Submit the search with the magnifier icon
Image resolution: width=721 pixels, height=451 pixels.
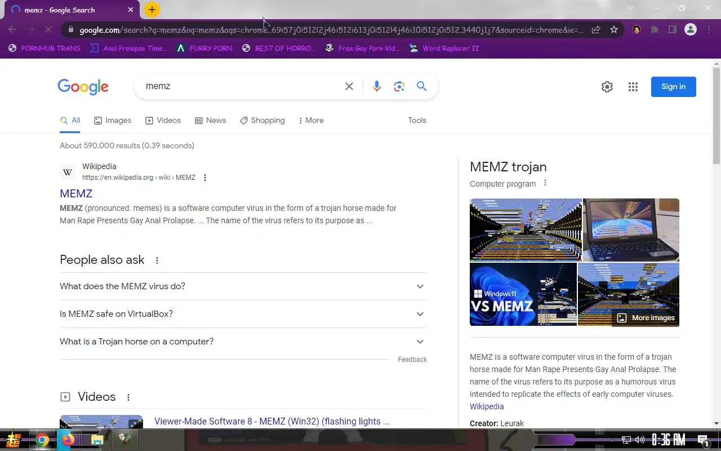tap(421, 86)
